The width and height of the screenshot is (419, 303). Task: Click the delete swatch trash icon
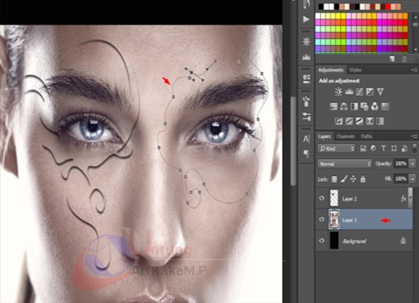click(x=404, y=59)
